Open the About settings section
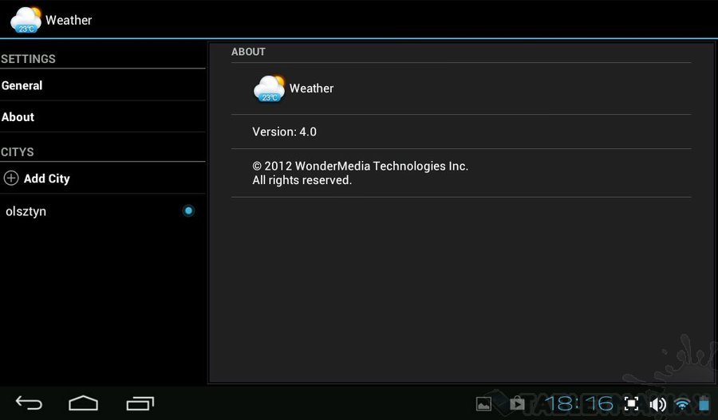Screen dimensions: 718x420 [x=103, y=117]
